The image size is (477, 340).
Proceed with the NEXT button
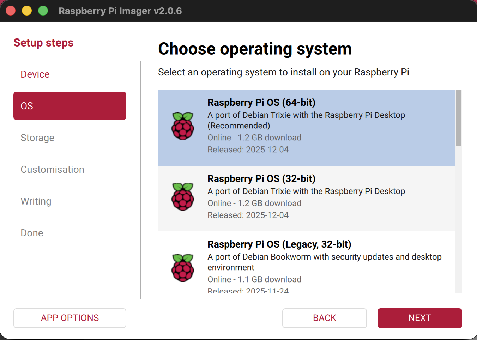(419, 318)
